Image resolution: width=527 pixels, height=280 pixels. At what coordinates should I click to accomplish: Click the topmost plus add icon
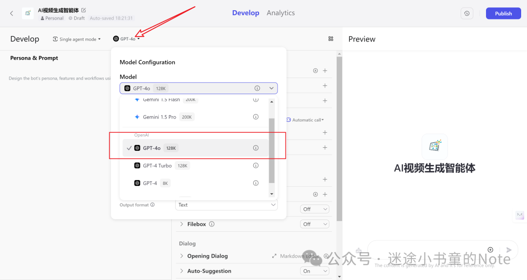click(325, 71)
